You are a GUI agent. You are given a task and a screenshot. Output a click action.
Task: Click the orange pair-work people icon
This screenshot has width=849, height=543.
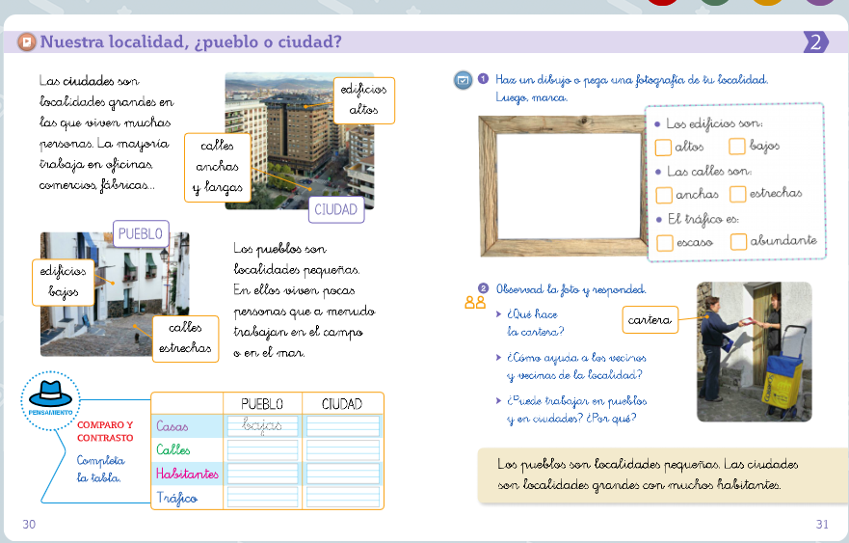[x=475, y=303]
